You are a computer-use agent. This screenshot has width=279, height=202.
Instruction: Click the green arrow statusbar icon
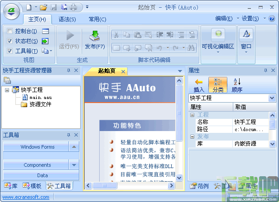[x=45, y=41]
